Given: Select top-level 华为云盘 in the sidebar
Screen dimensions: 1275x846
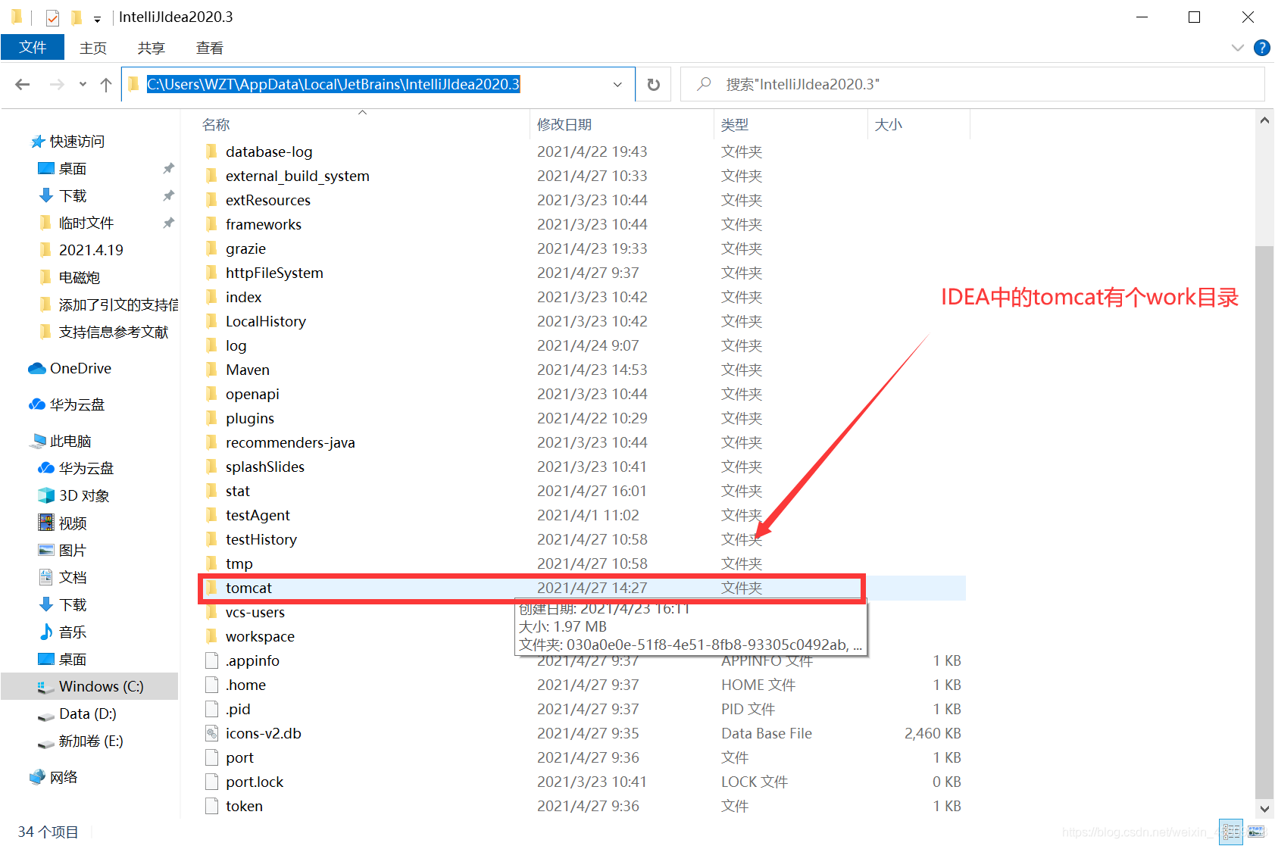Looking at the screenshot, I should (77, 405).
